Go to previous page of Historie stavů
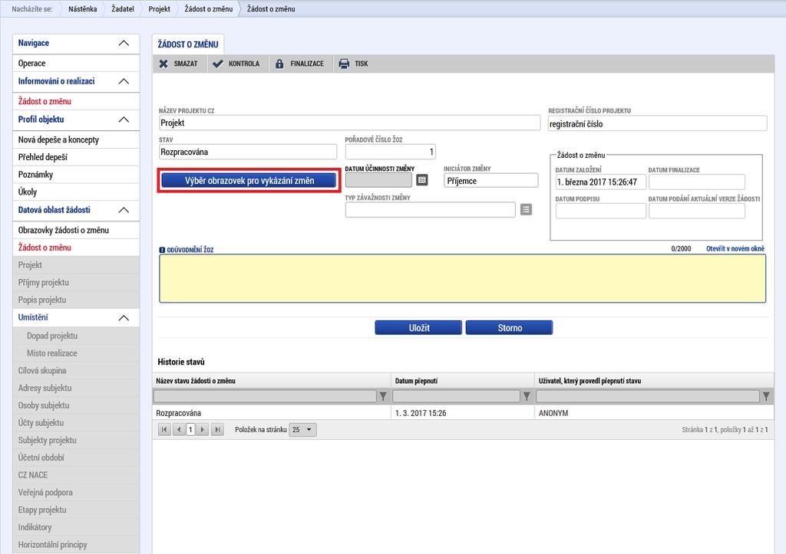The width and height of the screenshot is (786, 554). (x=178, y=429)
